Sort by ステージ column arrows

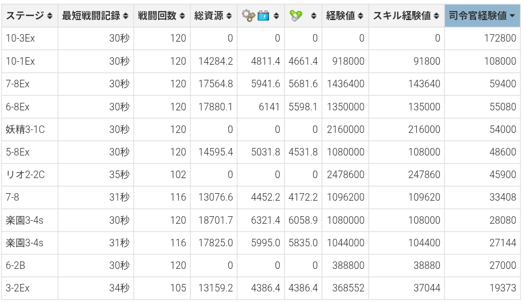tap(50, 16)
